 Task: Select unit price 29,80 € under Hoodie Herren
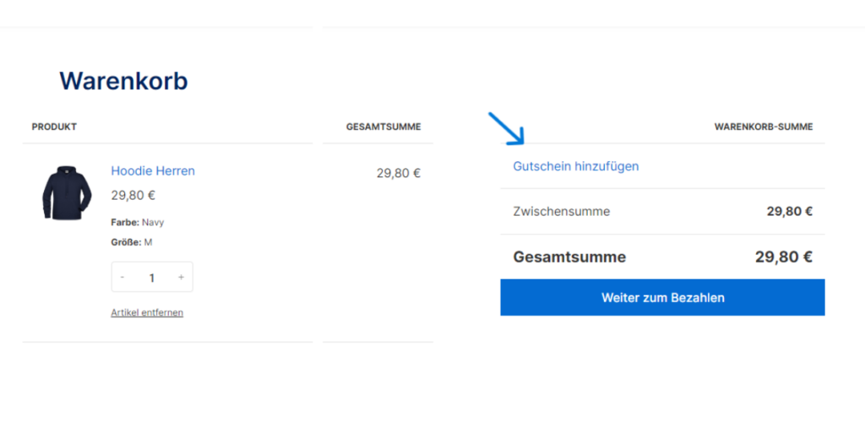pos(133,195)
